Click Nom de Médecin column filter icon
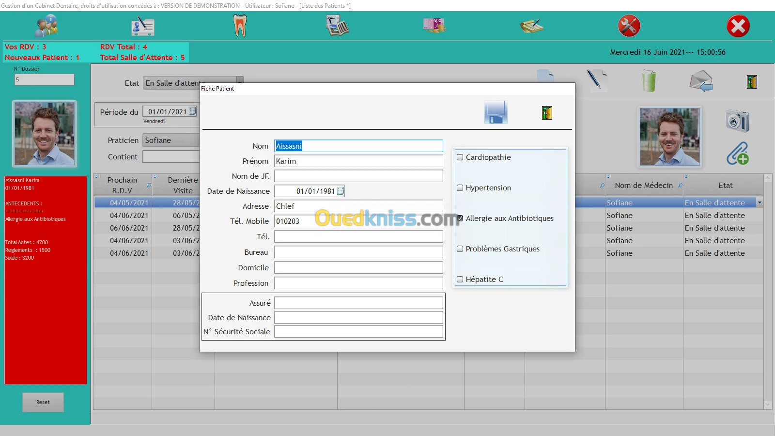This screenshot has width=775, height=436. point(680,186)
